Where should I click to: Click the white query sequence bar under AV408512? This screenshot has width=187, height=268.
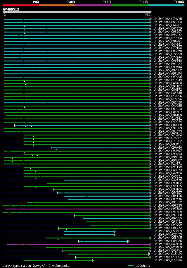77,12
